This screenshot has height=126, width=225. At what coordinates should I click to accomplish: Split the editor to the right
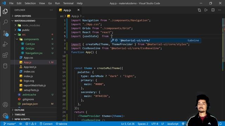pos(213,10)
